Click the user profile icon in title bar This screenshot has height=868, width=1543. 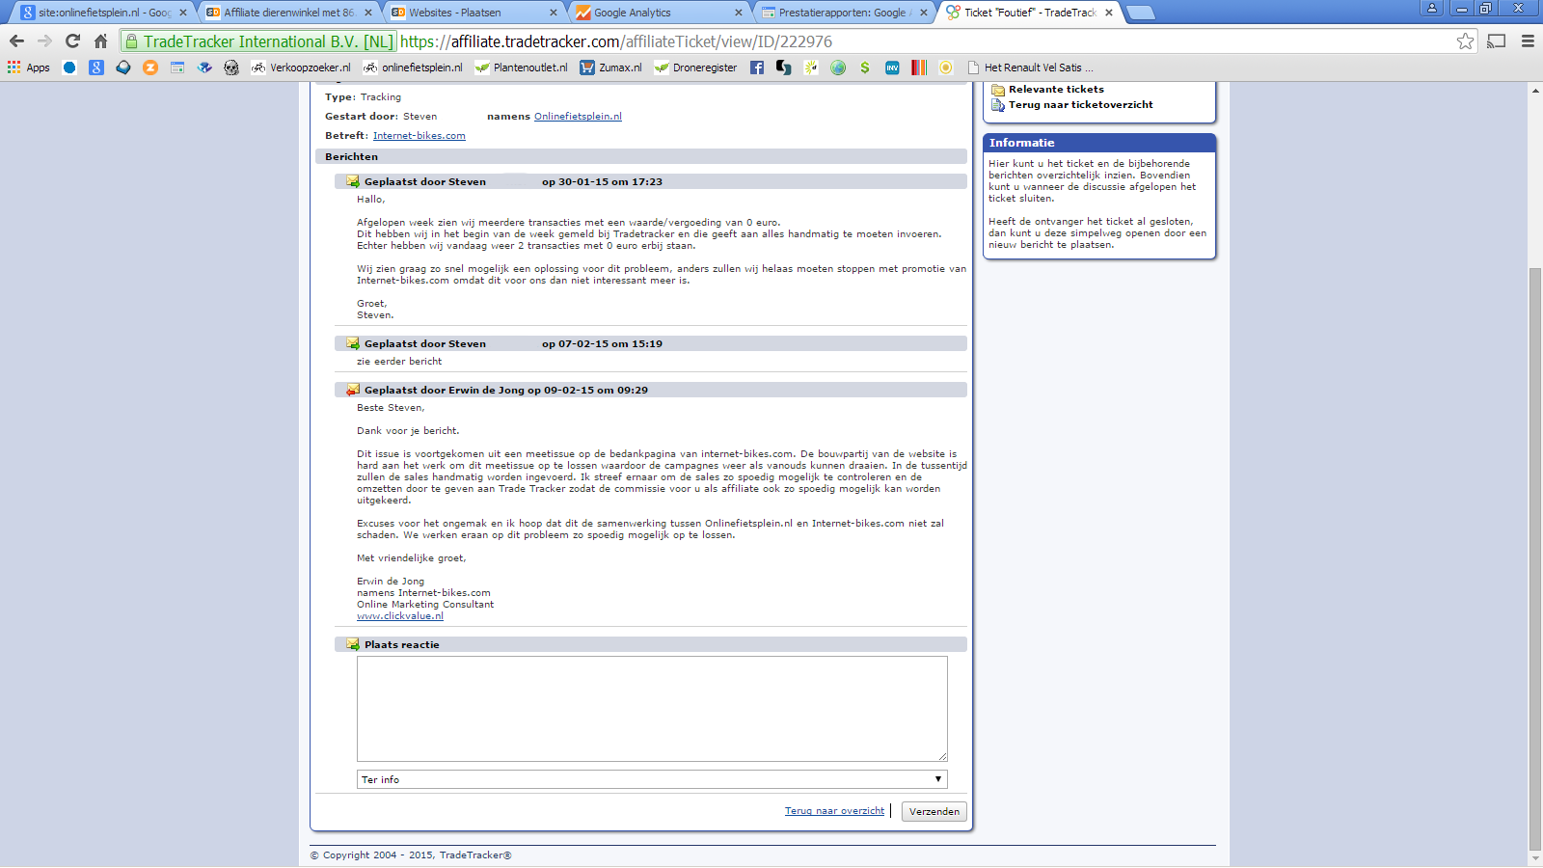coord(1432,9)
